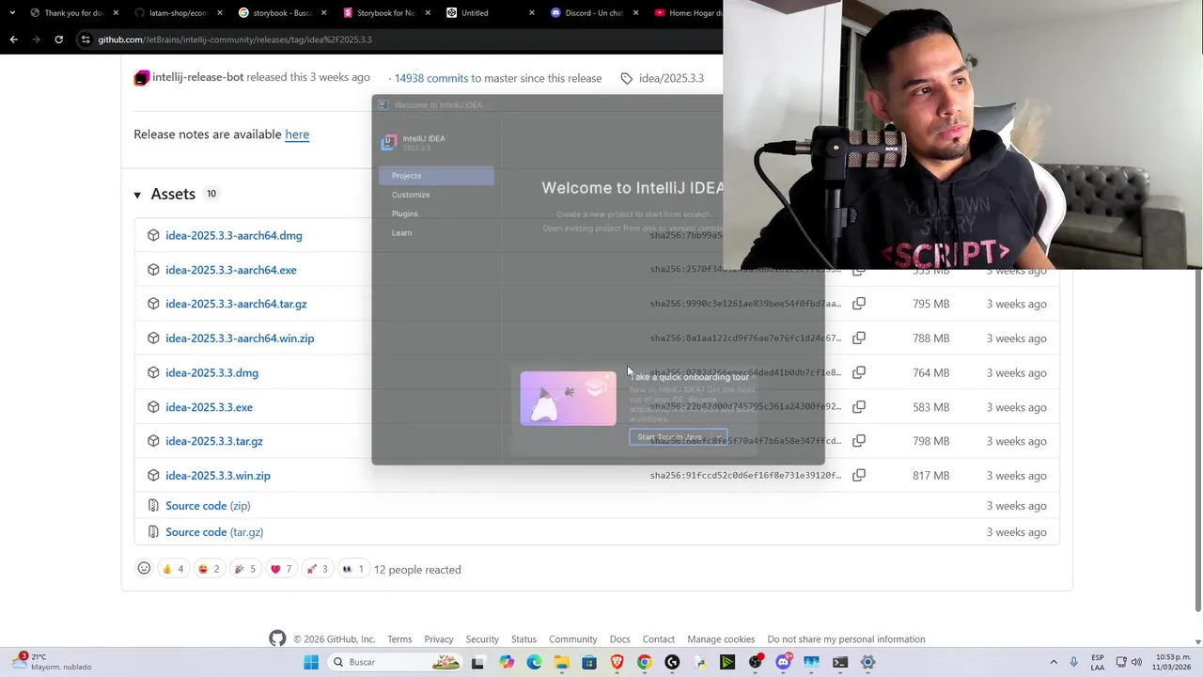The image size is (1203, 677).
Task: Reload the GitHub release page
Action: [x=58, y=39]
